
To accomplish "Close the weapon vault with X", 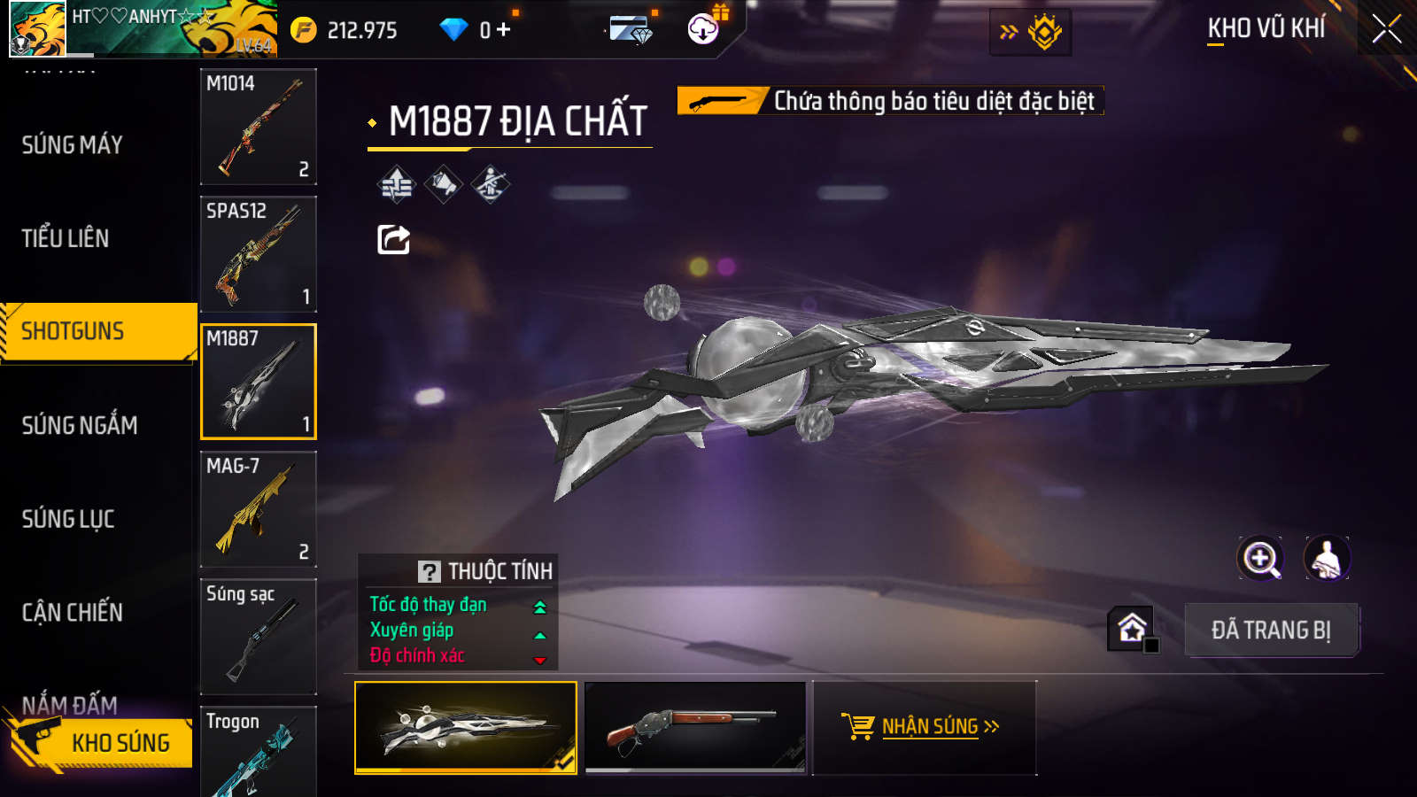I will pos(1387,30).
